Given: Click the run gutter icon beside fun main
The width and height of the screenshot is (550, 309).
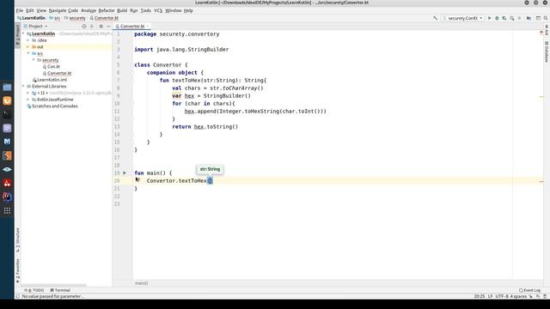Looking at the screenshot, I should [125, 173].
